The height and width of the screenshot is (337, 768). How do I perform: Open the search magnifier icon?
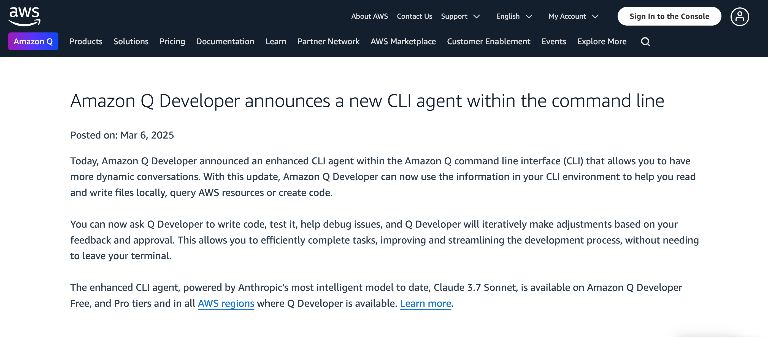click(645, 42)
